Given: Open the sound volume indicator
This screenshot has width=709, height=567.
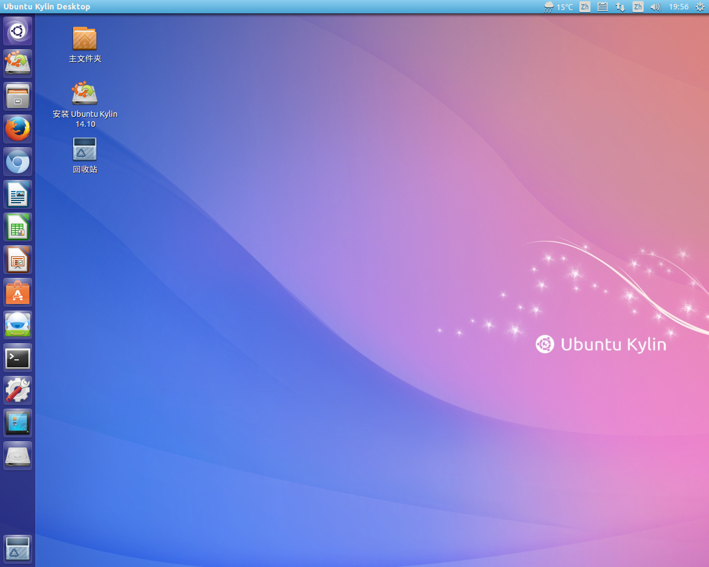Looking at the screenshot, I should point(655,7).
